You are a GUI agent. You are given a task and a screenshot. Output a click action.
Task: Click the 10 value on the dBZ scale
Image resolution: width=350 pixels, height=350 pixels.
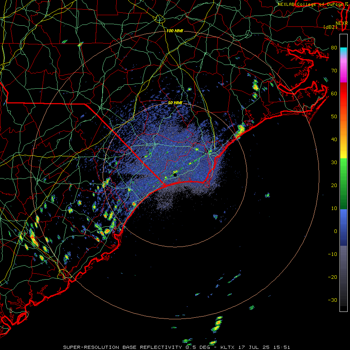334,208
